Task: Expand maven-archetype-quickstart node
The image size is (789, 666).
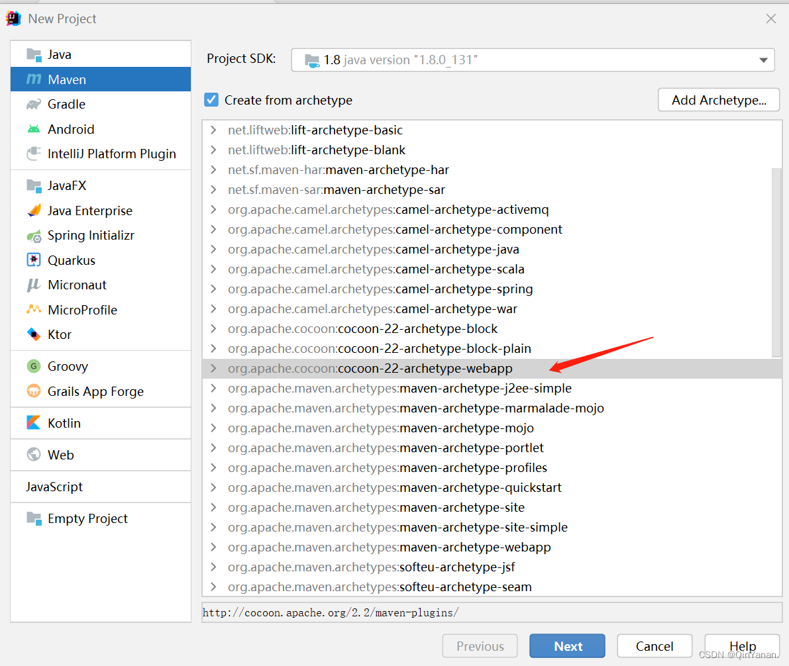Action: coord(214,488)
